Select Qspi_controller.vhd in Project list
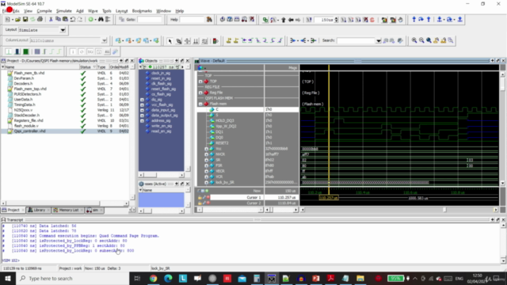Viewport: 507px width, 285px height. click(x=30, y=131)
